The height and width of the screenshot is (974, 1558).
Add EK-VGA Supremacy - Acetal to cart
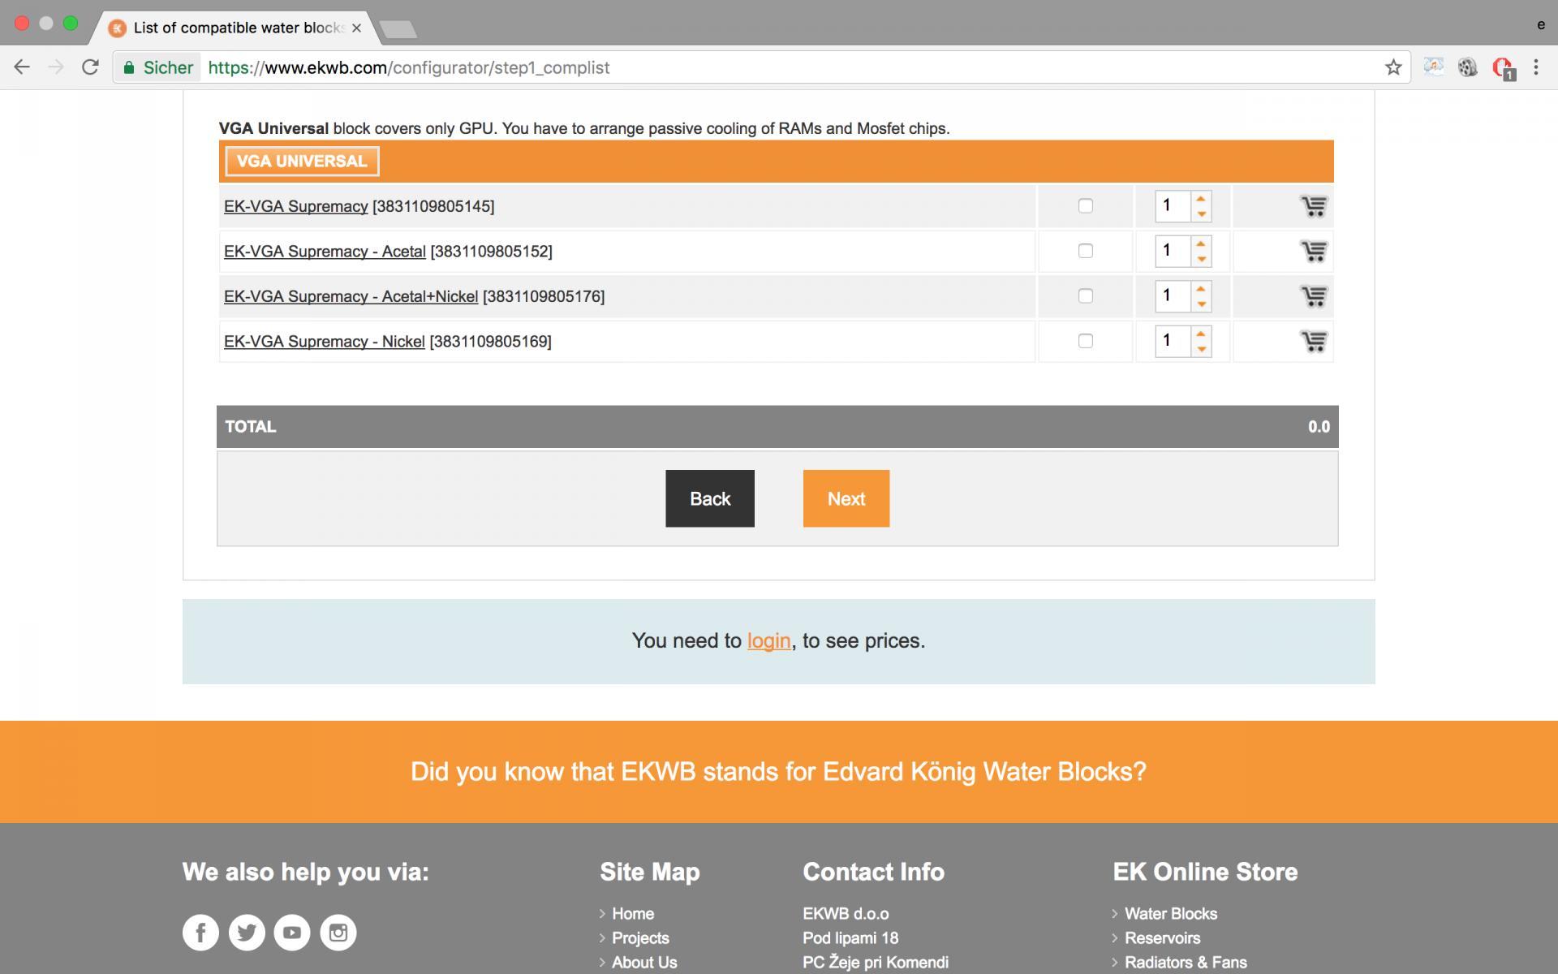click(1314, 252)
